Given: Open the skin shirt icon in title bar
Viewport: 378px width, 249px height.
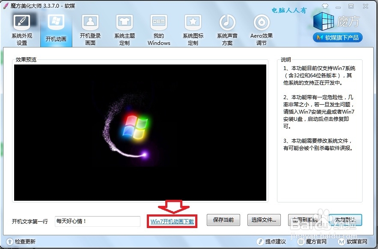Looking at the screenshot, I should tap(325, 6).
